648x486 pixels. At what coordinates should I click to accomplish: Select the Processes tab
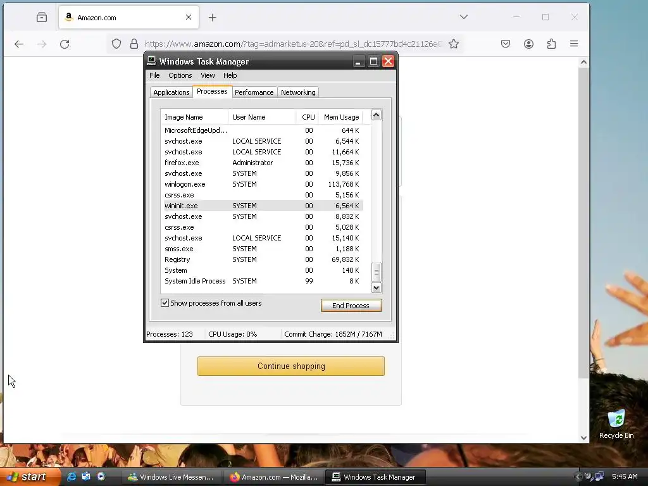click(x=212, y=91)
